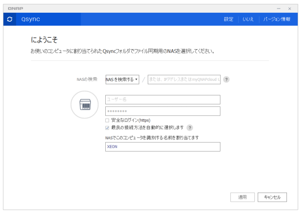The image size is (303, 213).
Task: Close the Qsync window
Action: click(x=289, y=9)
